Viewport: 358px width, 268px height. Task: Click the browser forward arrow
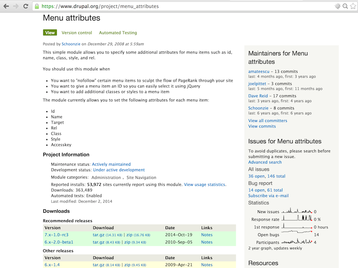(17, 6)
